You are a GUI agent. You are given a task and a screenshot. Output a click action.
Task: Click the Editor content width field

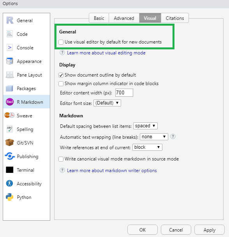click(x=124, y=92)
